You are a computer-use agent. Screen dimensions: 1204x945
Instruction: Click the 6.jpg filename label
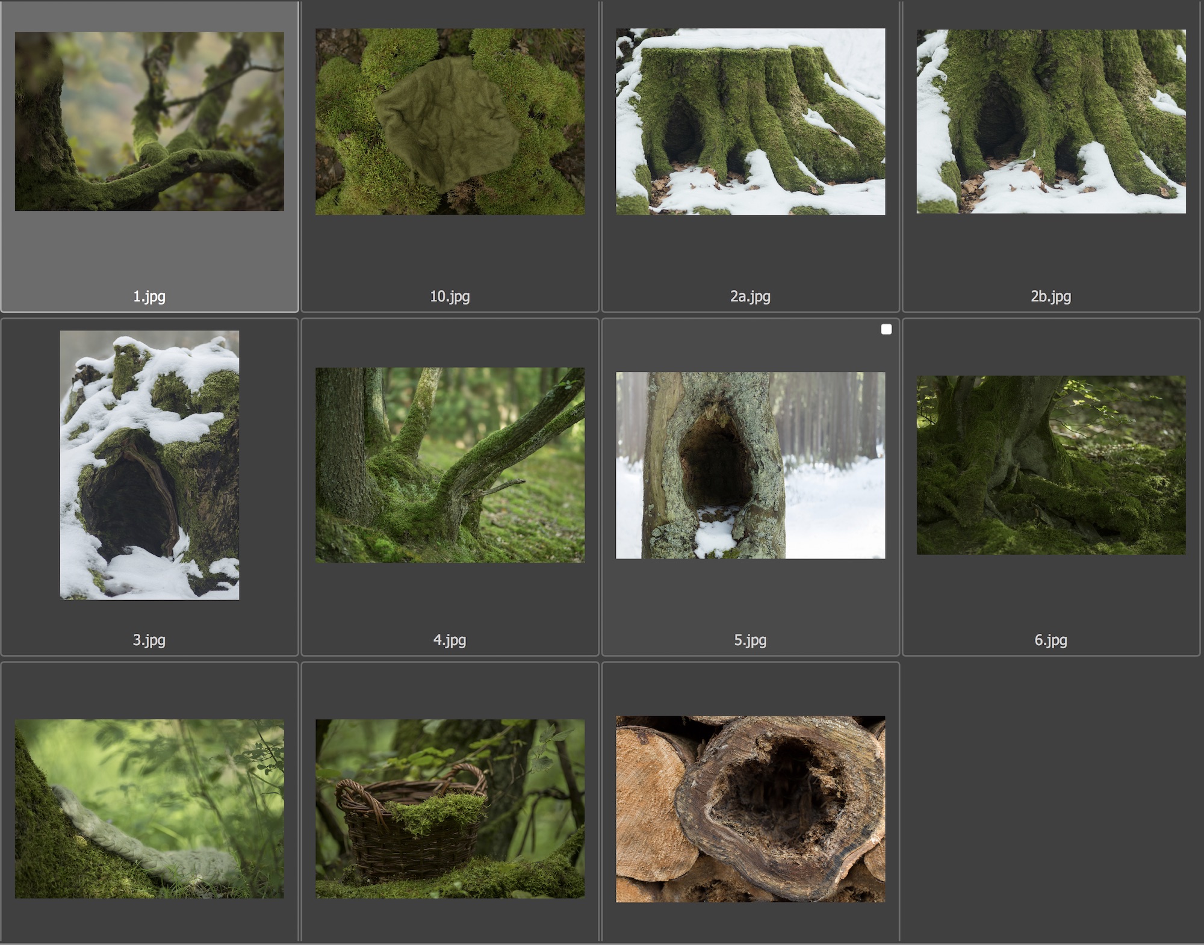[1051, 640]
